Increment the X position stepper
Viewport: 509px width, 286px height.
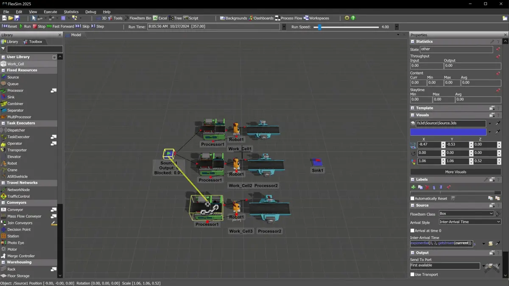[443, 143]
